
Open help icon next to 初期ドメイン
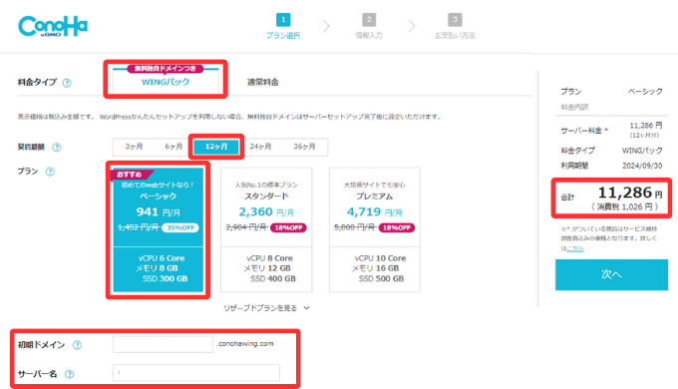pos(77,345)
